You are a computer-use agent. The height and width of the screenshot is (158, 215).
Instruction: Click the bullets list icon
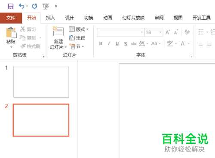201,32
